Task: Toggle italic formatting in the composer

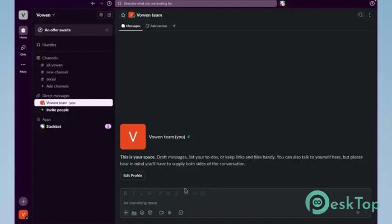Action: 133,194
